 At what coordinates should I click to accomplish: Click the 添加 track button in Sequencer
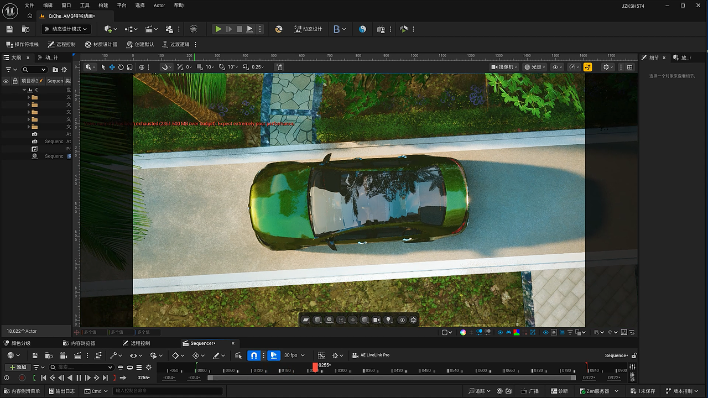point(18,367)
